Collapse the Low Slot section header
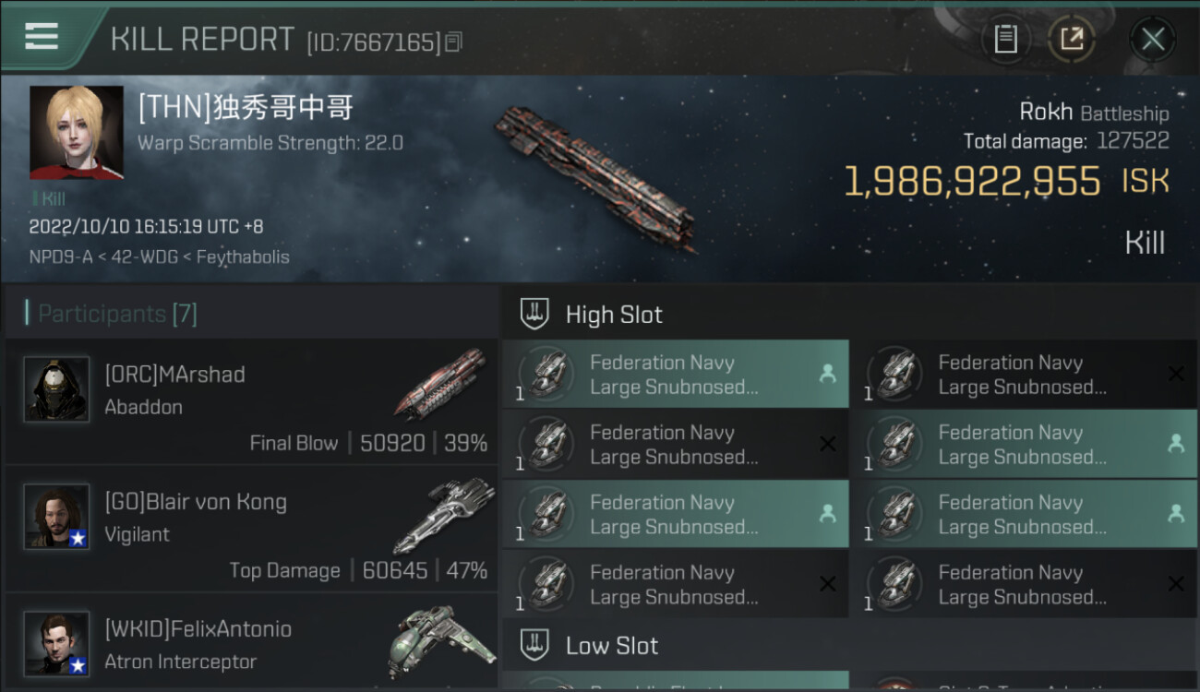 [612, 645]
